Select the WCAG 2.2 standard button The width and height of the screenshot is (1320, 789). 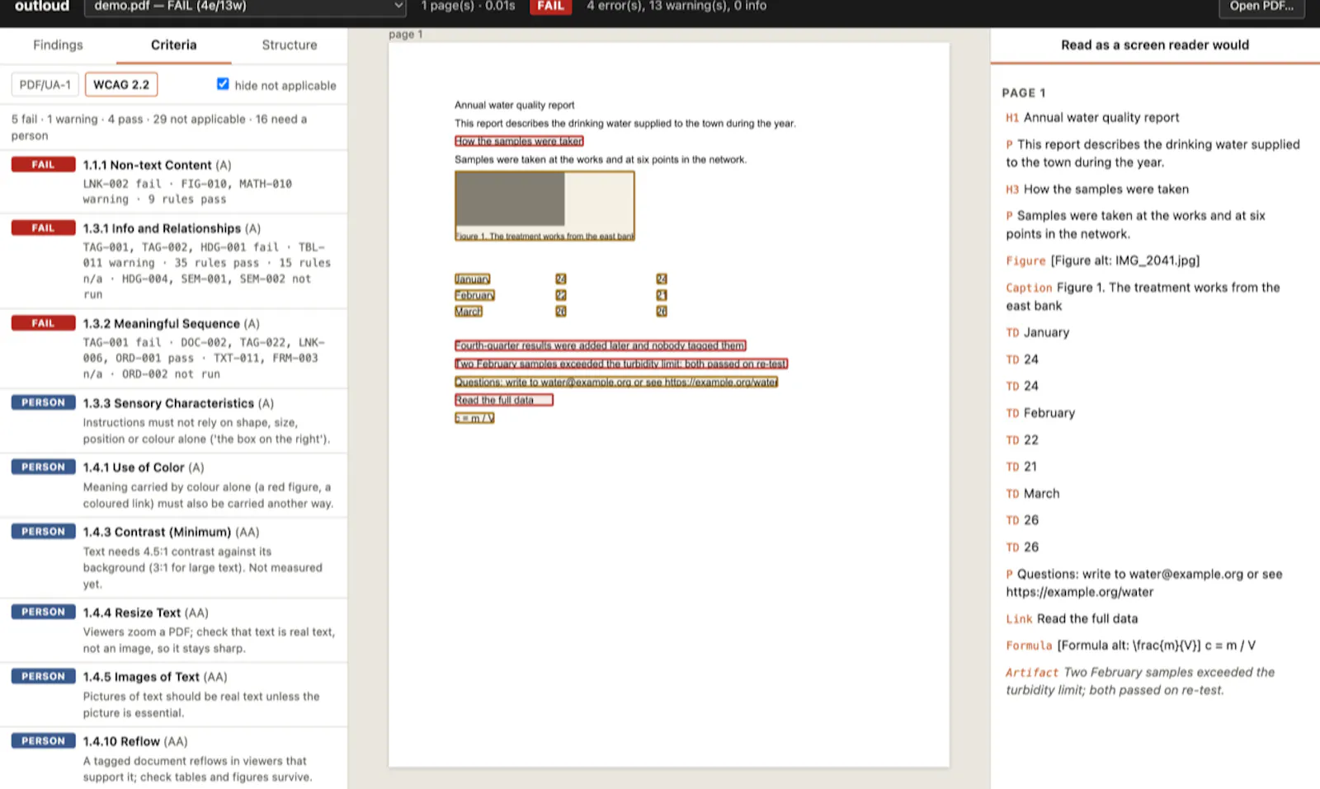click(x=121, y=85)
